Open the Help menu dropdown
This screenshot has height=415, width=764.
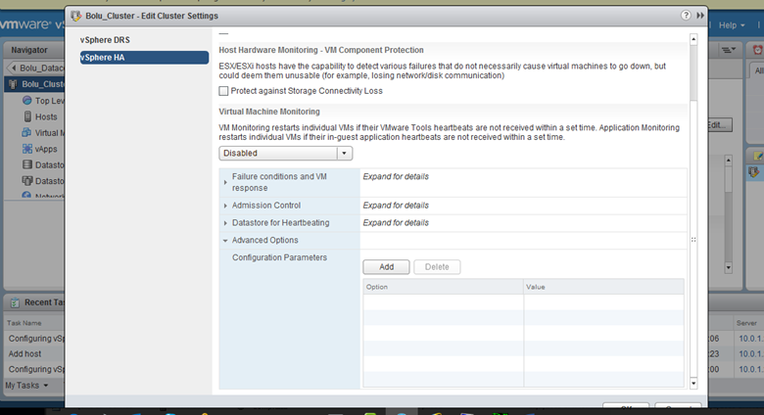tap(732, 25)
